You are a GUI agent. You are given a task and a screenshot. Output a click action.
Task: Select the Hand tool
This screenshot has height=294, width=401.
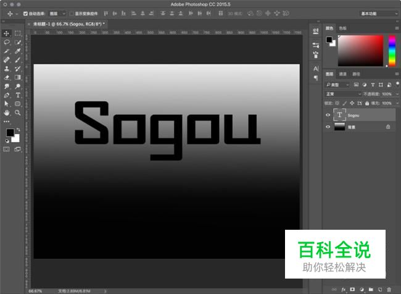point(6,112)
